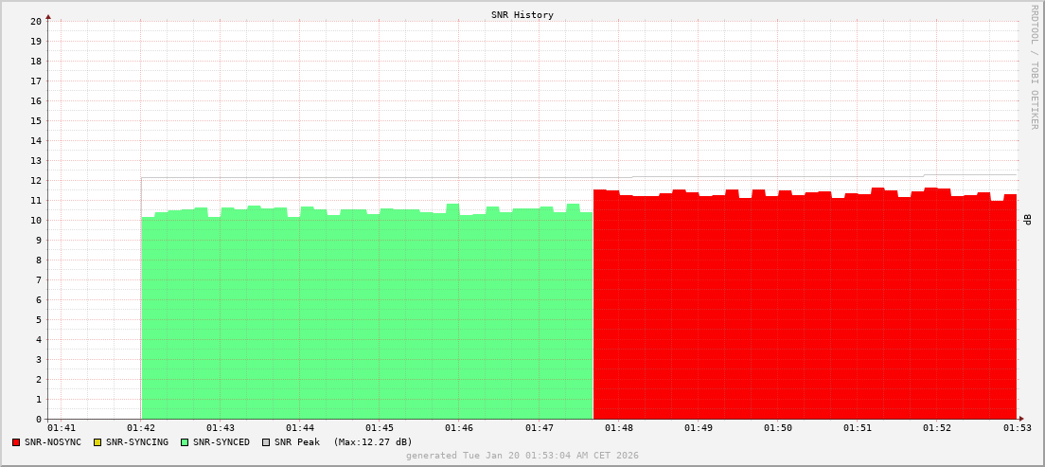Image resolution: width=1045 pixels, height=467 pixels.
Task: Click the gray SNR Peak legend swatch
Action: coord(266,442)
